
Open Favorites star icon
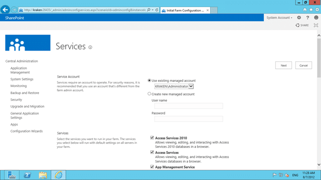pyautogui.click(x=311, y=9)
